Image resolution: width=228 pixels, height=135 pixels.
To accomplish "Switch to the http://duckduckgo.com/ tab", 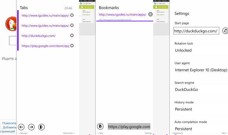I will click(39, 36).
